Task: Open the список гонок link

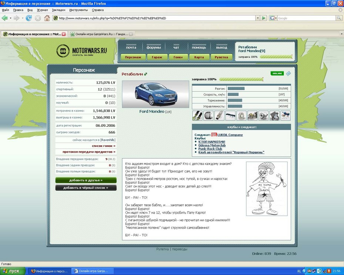Action: pos(104,146)
